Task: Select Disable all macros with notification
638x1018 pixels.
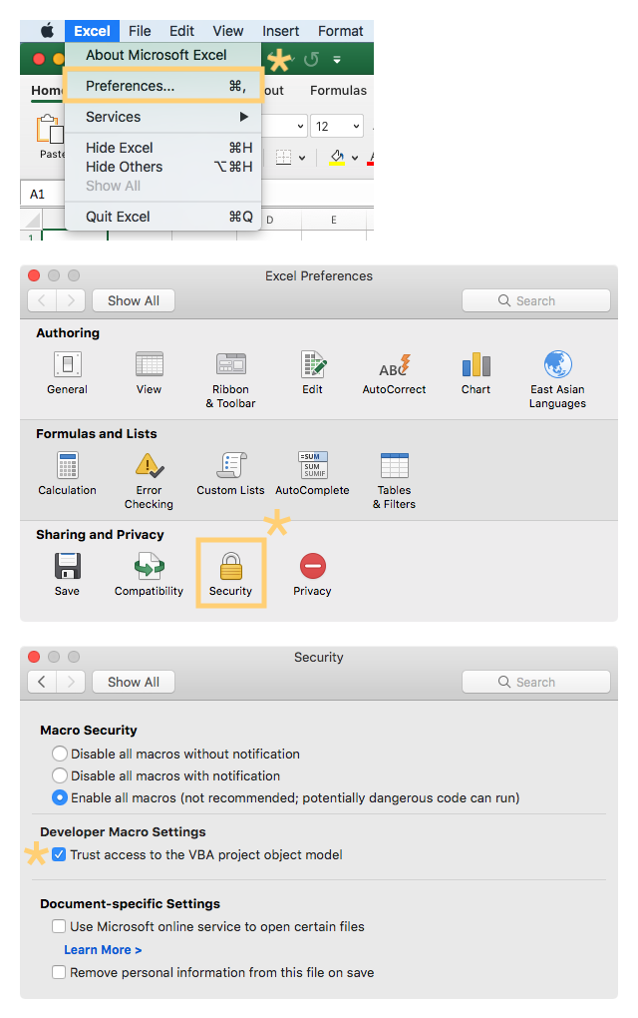Action: click(x=60, y=775)
